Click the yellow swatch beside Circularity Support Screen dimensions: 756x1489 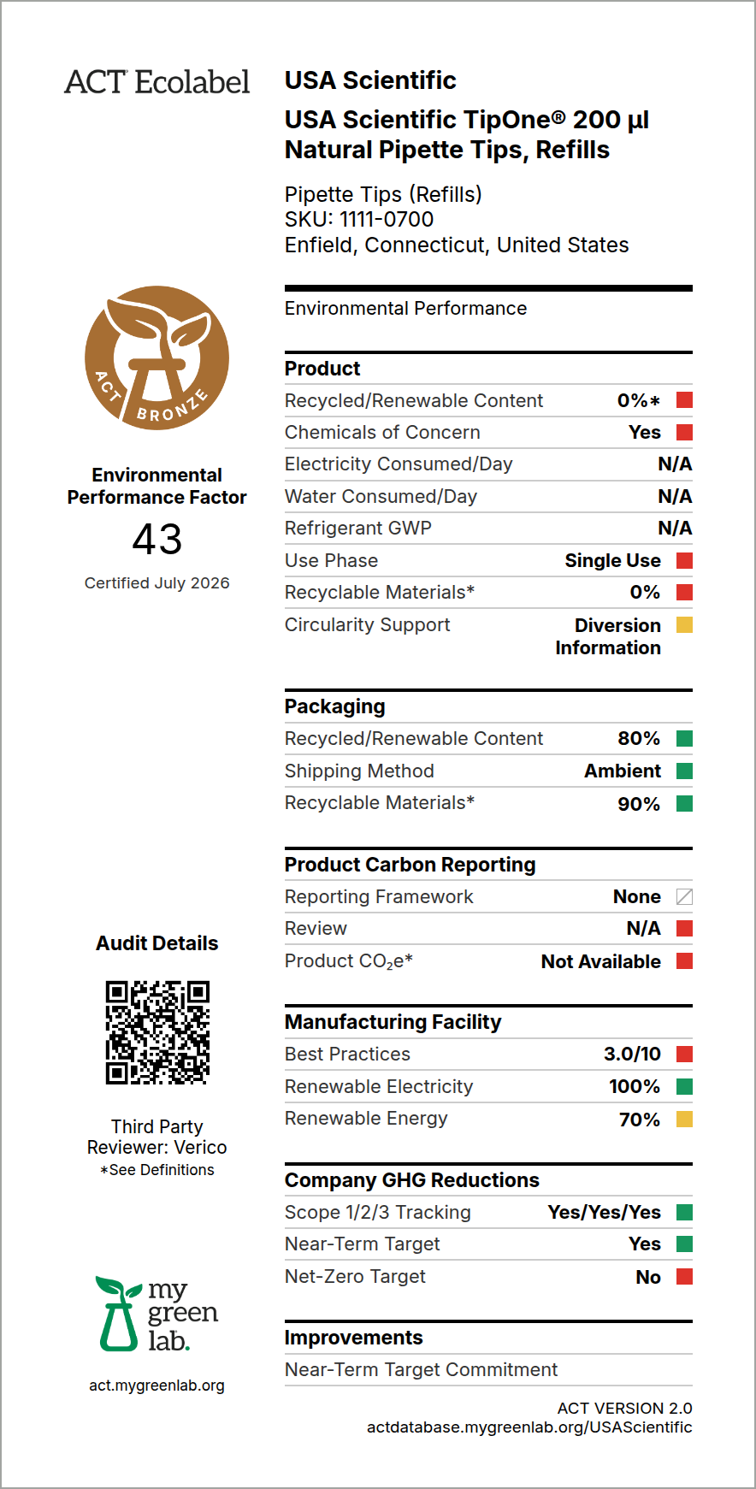(x=684, y=624)
